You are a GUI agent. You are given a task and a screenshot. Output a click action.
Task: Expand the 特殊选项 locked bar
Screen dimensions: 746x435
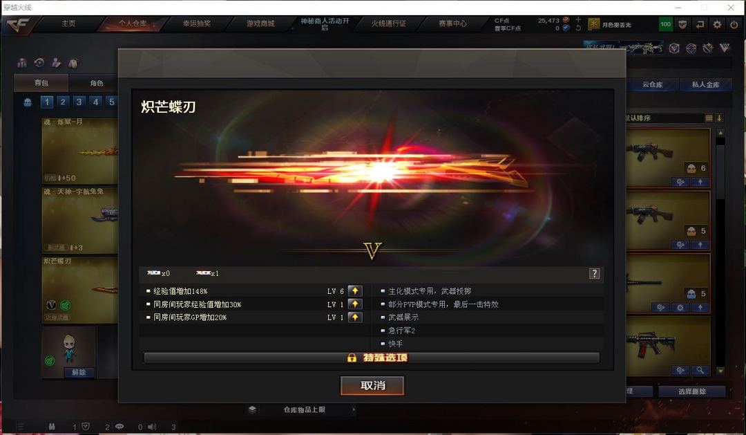372,358
